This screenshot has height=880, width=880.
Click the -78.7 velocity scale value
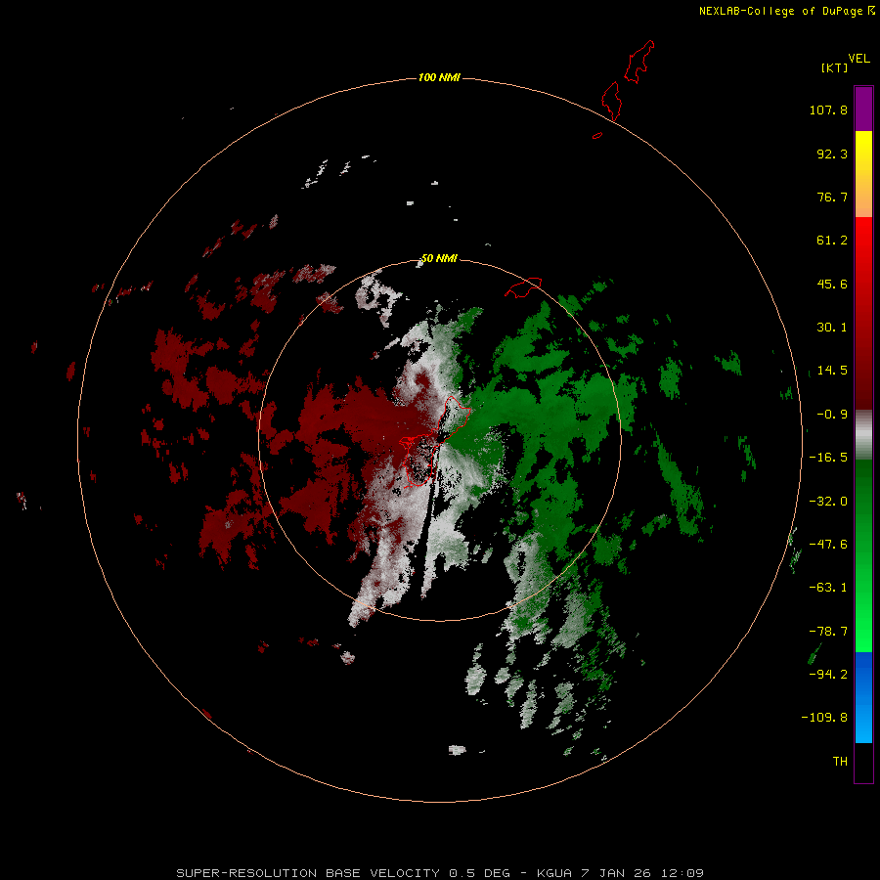click(x=828, y=632)
